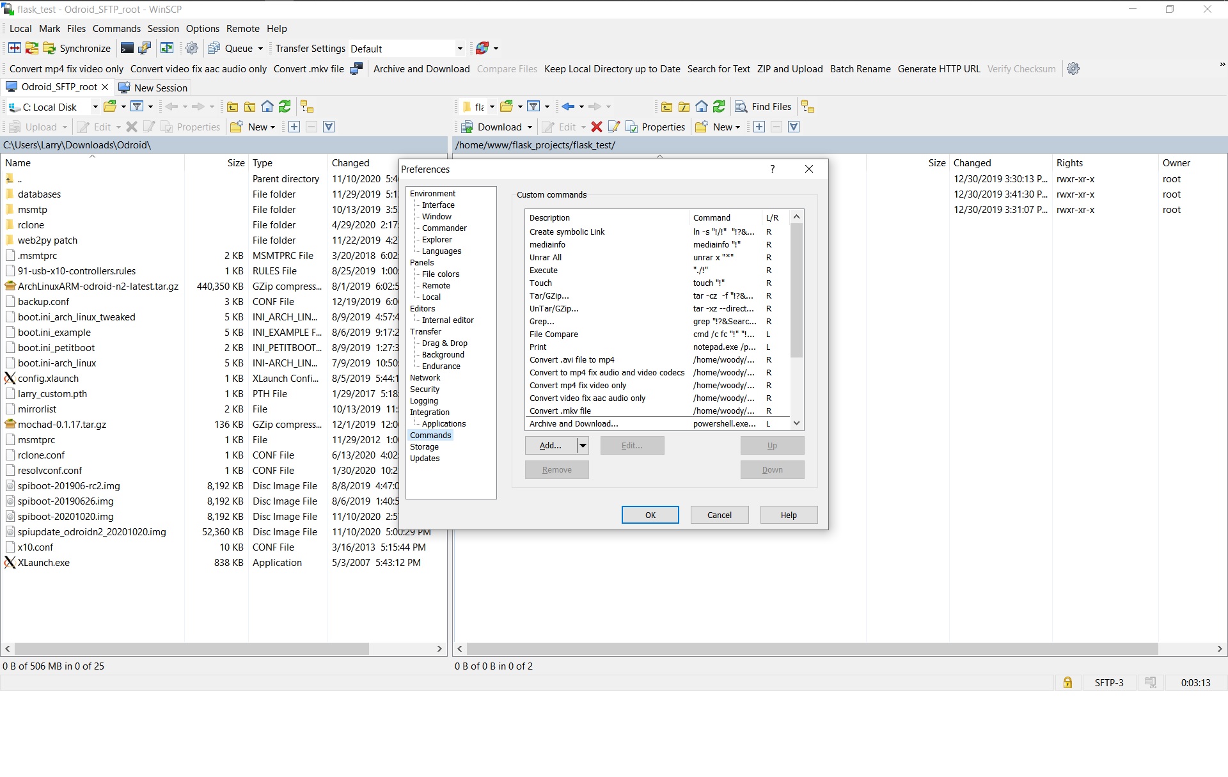Click the lock icon in status bar
Image resolution: width=1228 pixels, height=777 pixels.
point(1067,683)
